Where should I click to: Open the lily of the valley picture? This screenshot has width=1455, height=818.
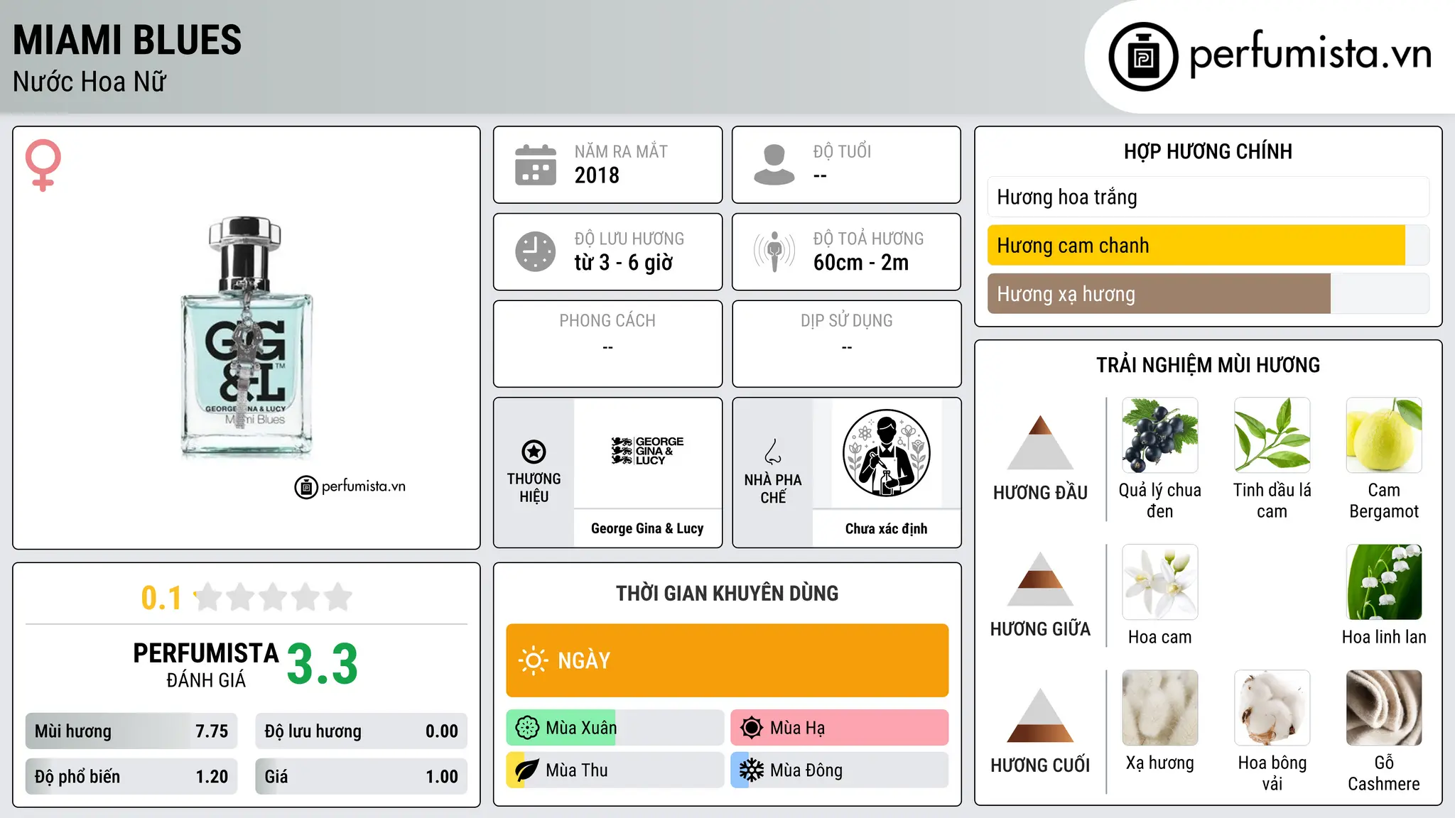(1384, 582)
